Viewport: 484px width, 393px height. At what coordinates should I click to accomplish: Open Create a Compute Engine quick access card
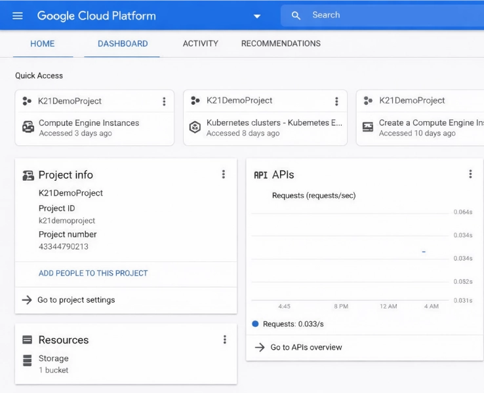420,118
